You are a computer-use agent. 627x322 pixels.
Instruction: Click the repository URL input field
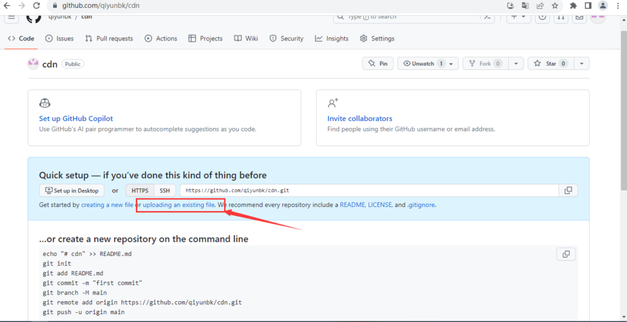(369, 190)
